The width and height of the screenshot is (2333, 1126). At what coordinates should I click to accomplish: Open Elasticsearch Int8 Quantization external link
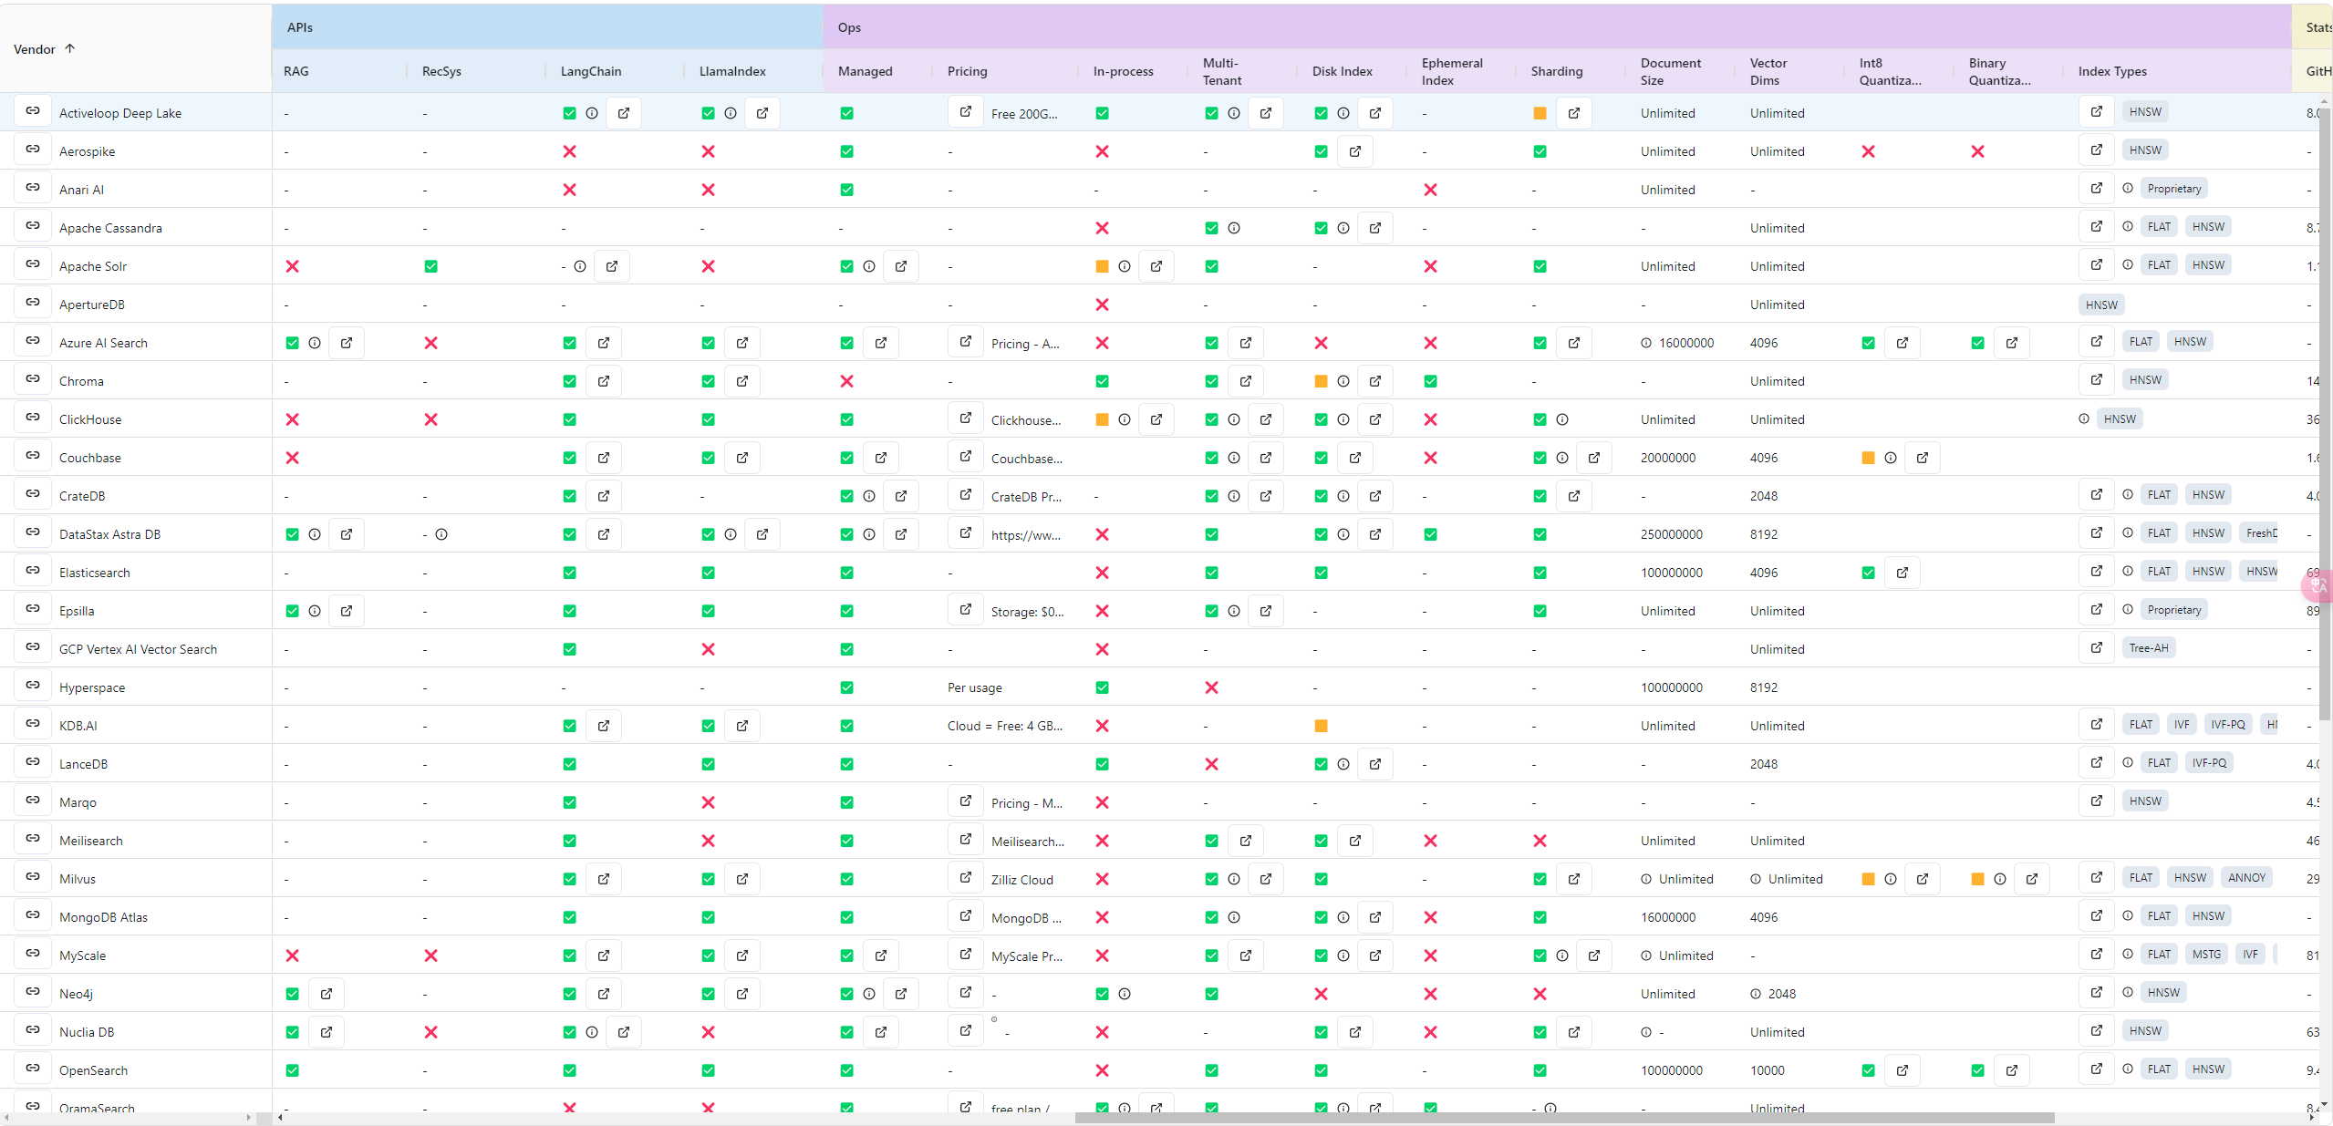tap(1903, 573)
